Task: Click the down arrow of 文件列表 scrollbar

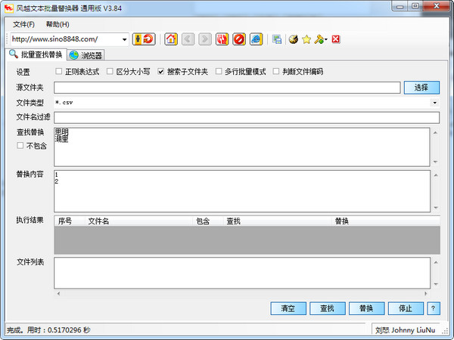Action: (x=436, y=284)
